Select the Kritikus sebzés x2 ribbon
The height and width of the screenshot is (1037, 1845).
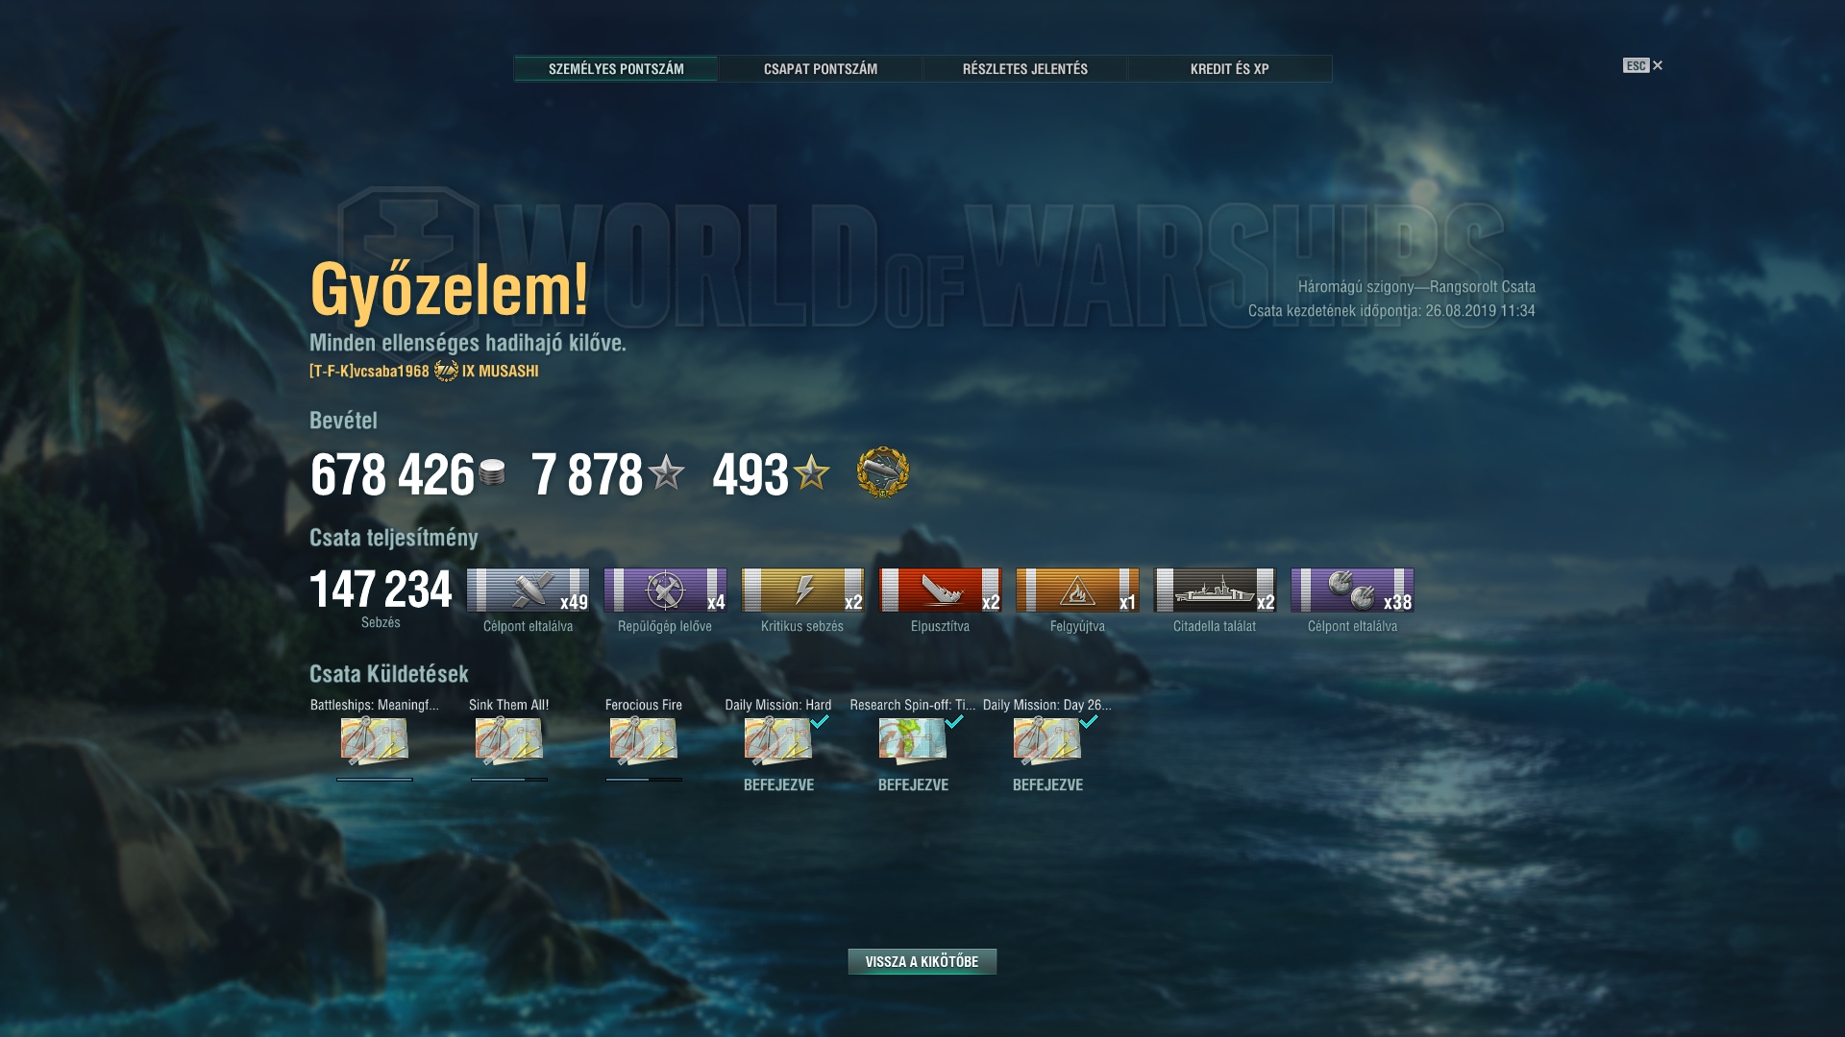coord(802,590)
